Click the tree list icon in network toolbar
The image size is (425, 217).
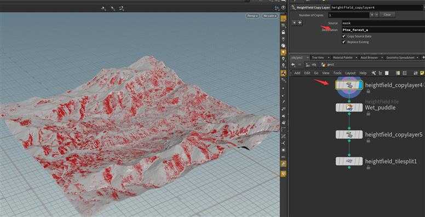click(x=380, y=73)
